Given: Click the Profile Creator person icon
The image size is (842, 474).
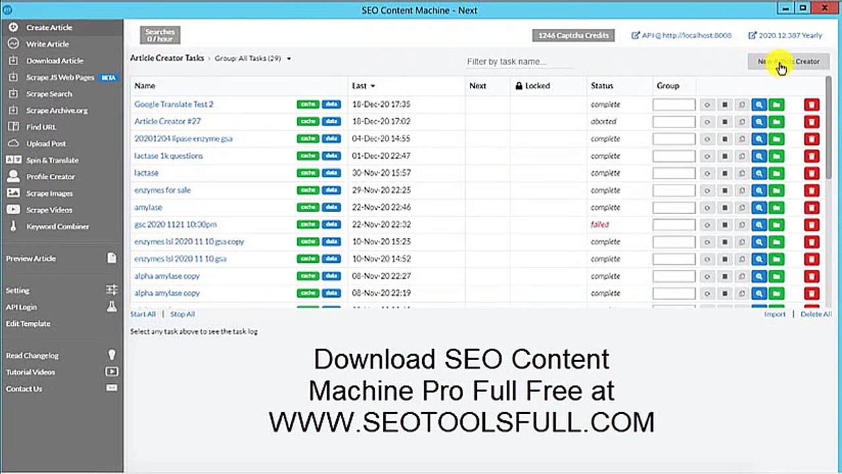Looking at the screenshot, I should [x=13, y=176].
